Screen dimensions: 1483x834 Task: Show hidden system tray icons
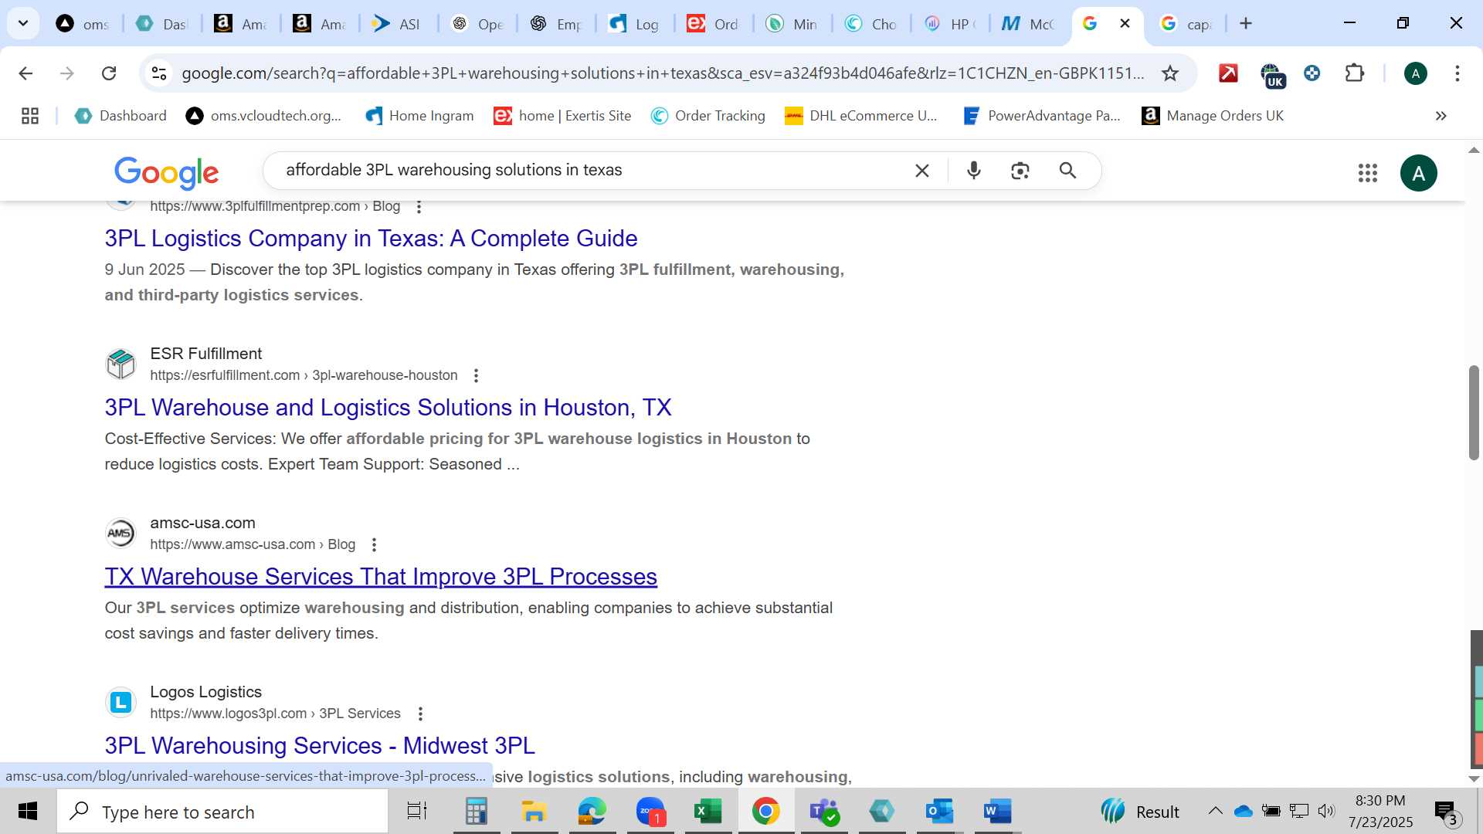click(x=1215, y=811)
